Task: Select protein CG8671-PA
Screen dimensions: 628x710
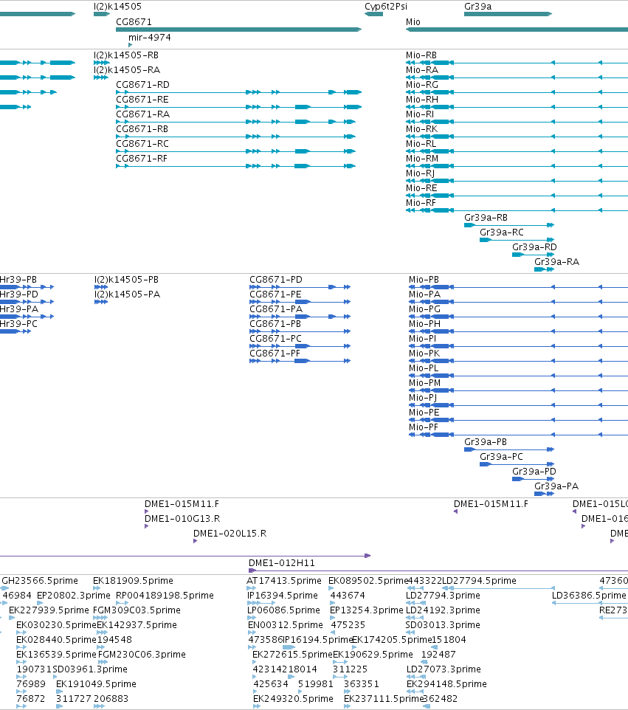Action: [x=300, y=317]
